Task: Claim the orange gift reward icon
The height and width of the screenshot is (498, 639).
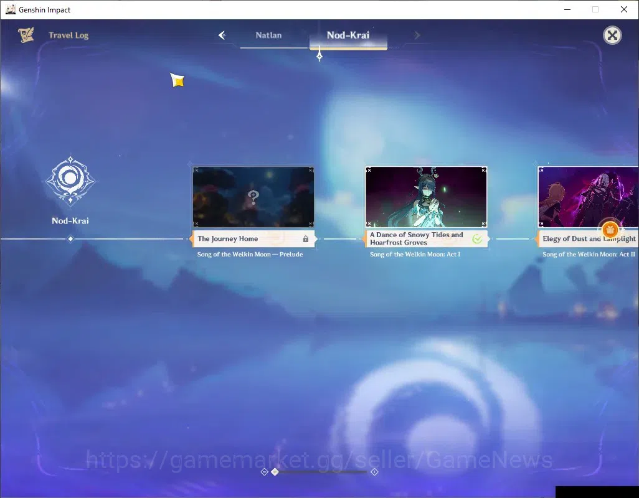Action: coord(610,230)
